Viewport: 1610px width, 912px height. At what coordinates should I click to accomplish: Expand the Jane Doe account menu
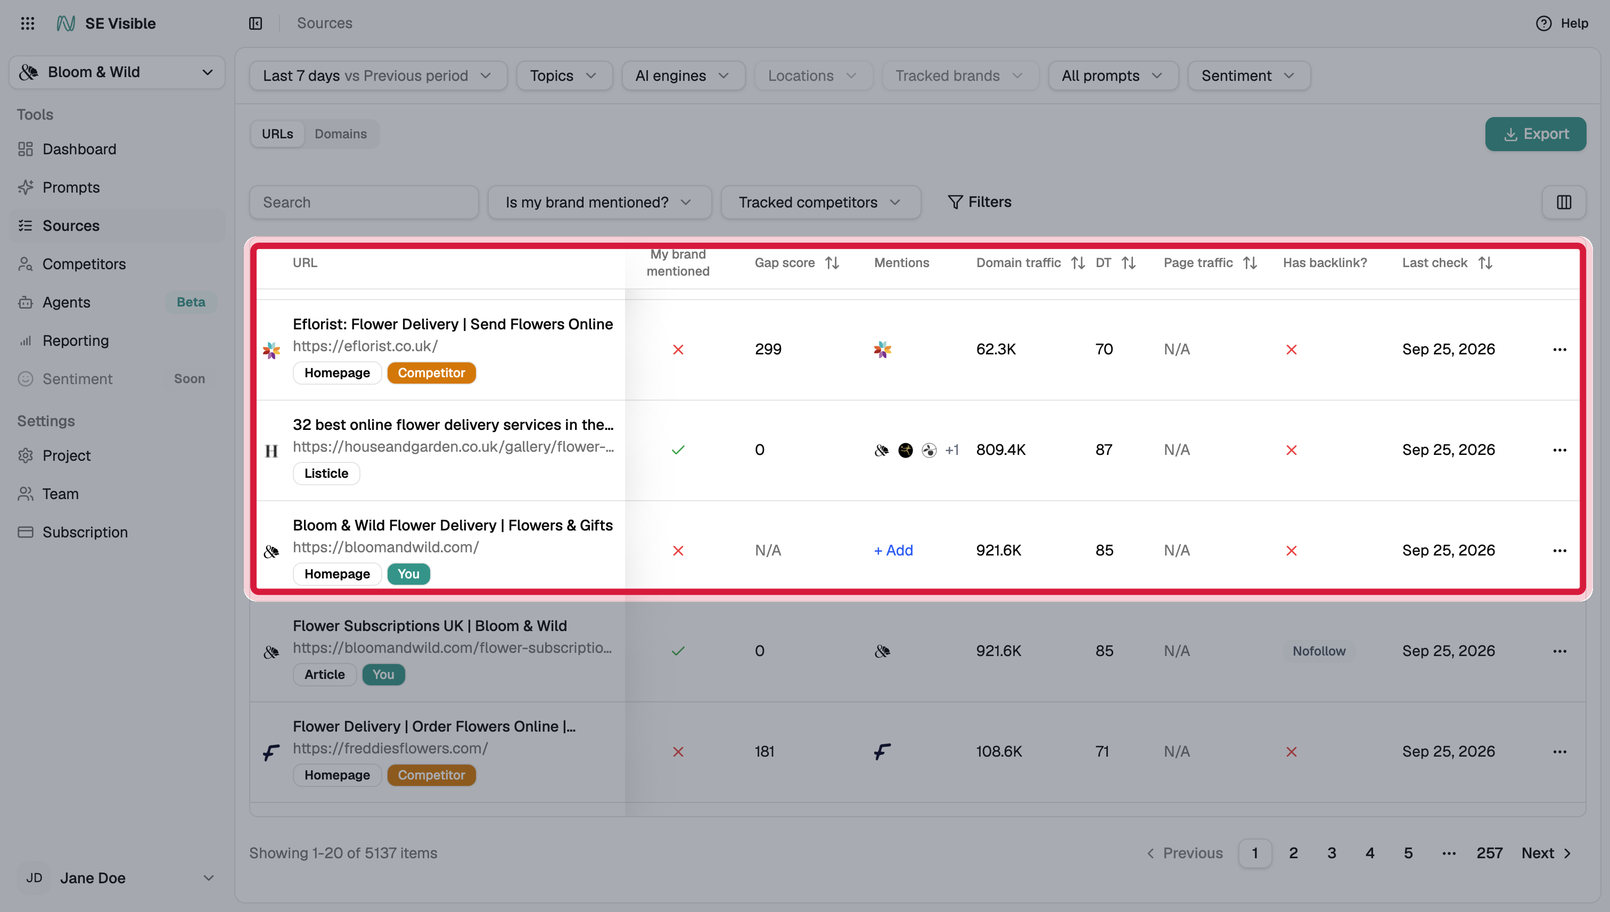(117, 877)
